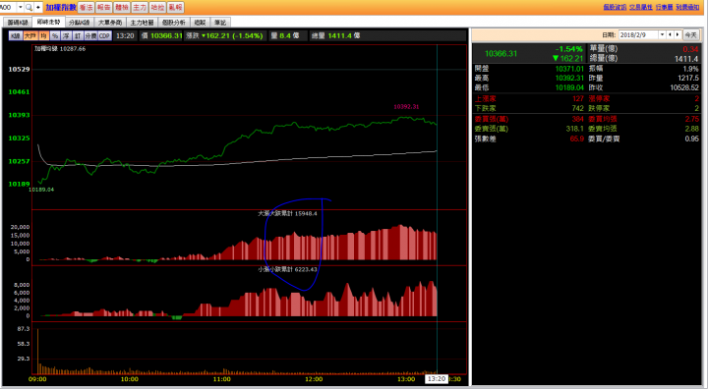
Task: Click the 13:20 time display in the chart header
Action: coord(125,35)
